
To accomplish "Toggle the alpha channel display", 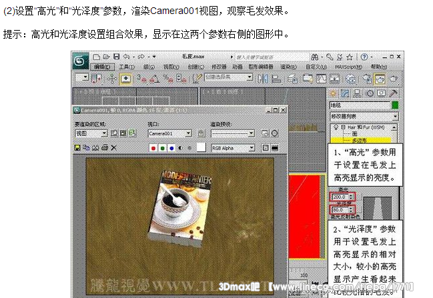I will [181, 147].
